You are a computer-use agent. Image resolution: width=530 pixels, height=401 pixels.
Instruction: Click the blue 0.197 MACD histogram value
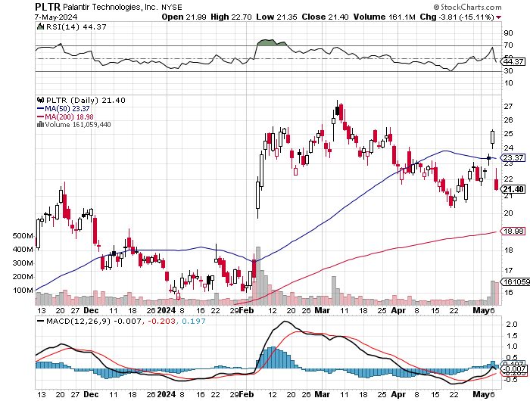[194, 321]
